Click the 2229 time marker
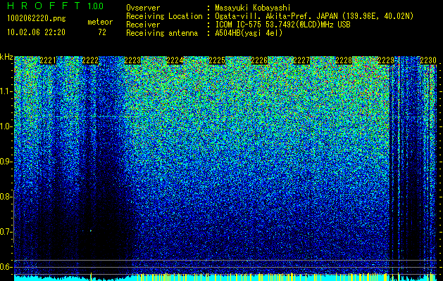Screen dimensions: 443x281 386,60
